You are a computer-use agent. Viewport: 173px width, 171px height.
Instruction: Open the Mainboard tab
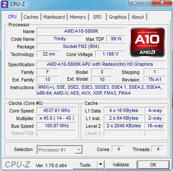pos(54,17)
